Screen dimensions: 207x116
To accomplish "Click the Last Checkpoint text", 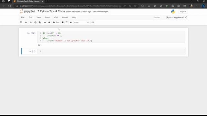I will point(79,12).
